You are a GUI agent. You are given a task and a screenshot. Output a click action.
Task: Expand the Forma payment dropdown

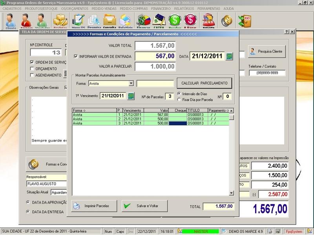point(131,83)
